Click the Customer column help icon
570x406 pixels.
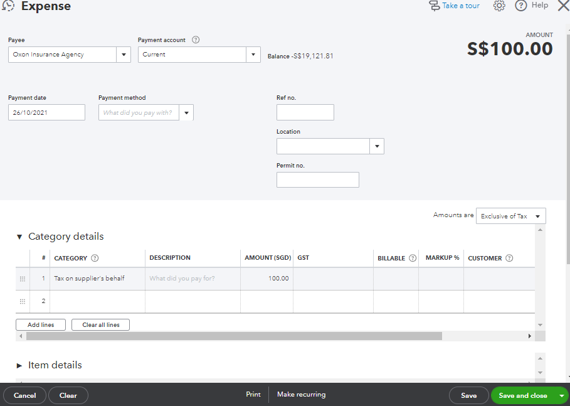pos(509,257)
